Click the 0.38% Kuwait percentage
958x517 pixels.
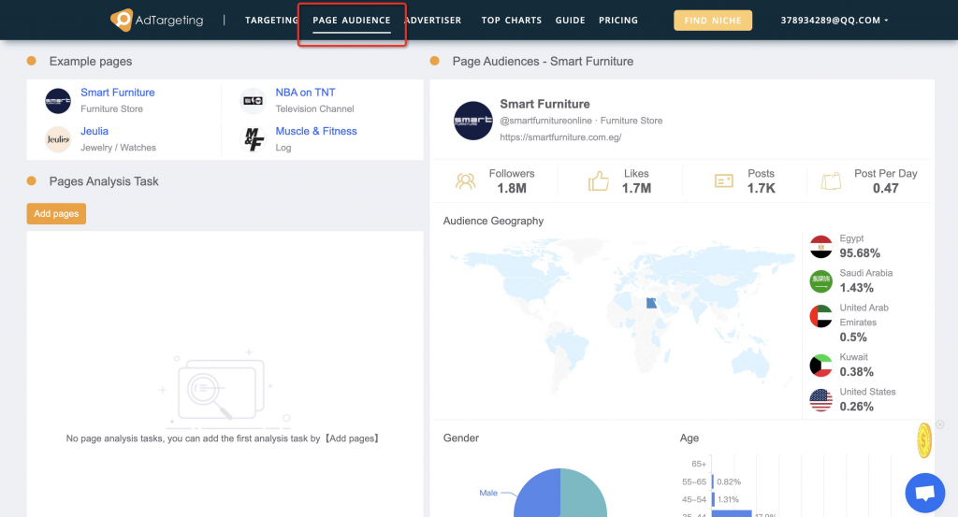856,372
